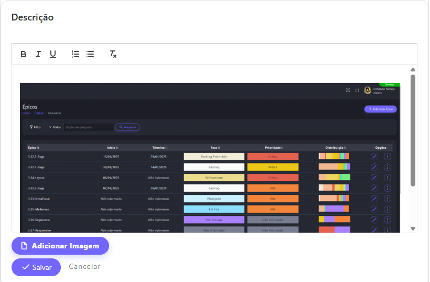Save the description with Salvar
Image resolution: width=430 pixels, height=282 pixels.
coord(36,267)
